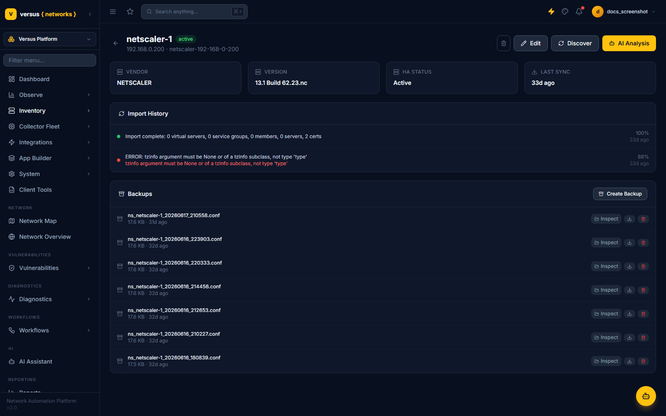
Task: Click the Filter menu input
Action: coord(50,60)
